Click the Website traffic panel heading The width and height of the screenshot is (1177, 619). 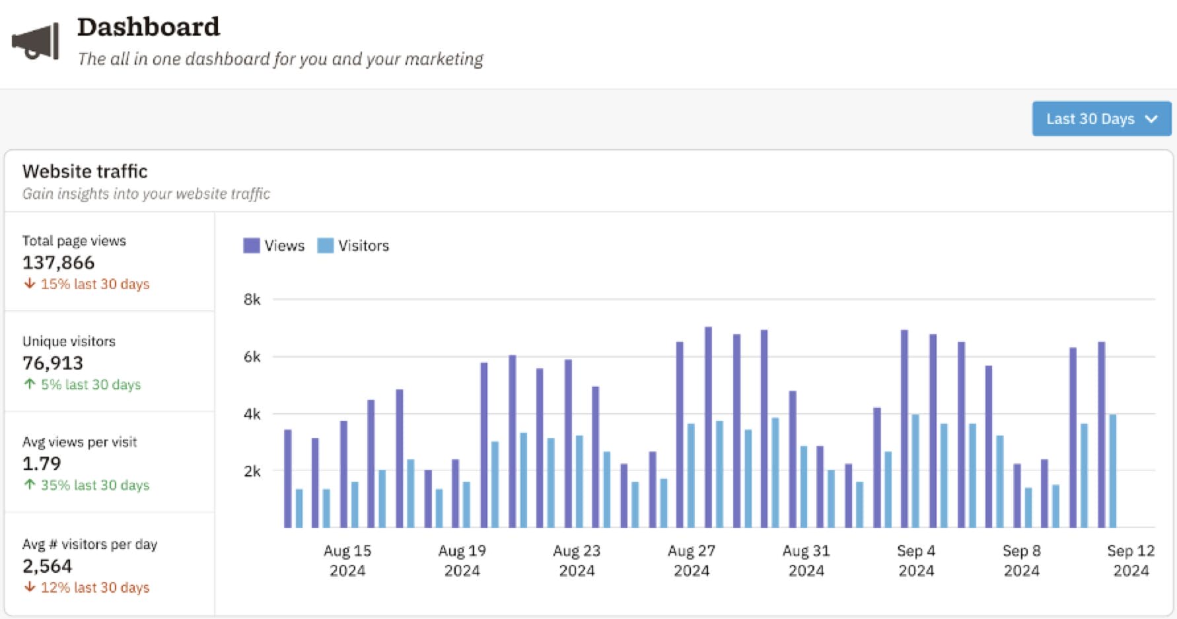pyautogui.click(x=85, y=172)
